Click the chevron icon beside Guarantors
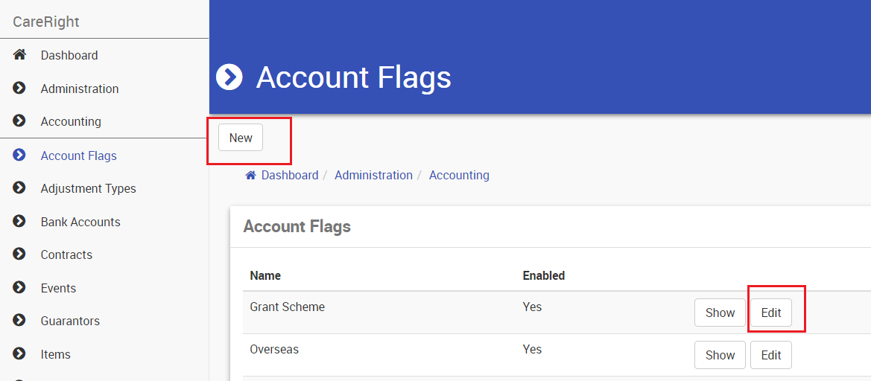 [x=20, y=321]
